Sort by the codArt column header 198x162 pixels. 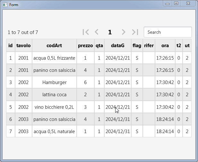click(x=54, y=46)
